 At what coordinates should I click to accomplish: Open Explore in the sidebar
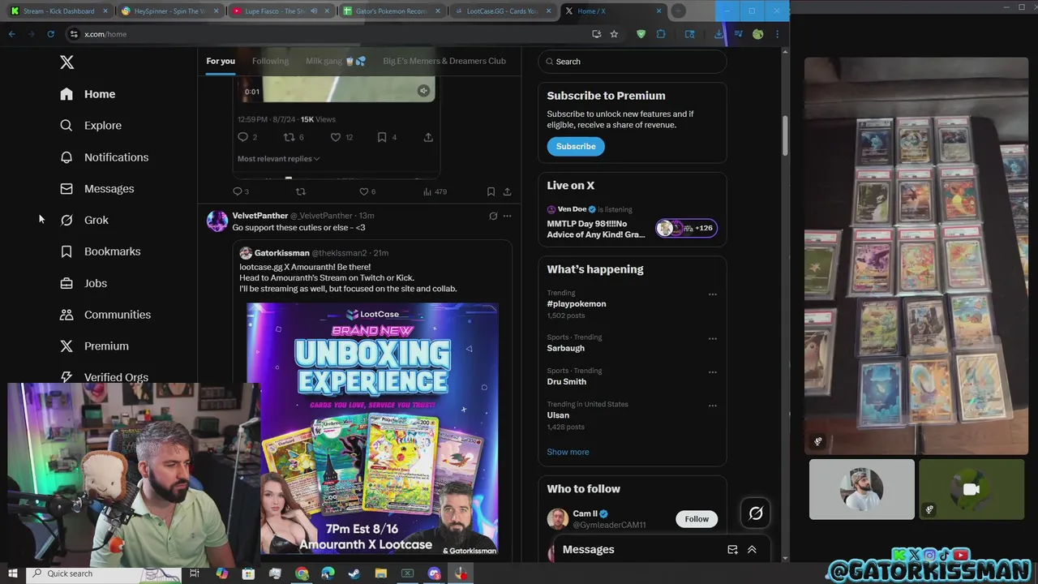coord(91,126)
